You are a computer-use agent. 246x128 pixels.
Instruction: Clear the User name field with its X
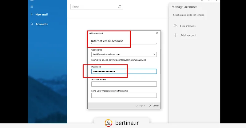[154, 54]
